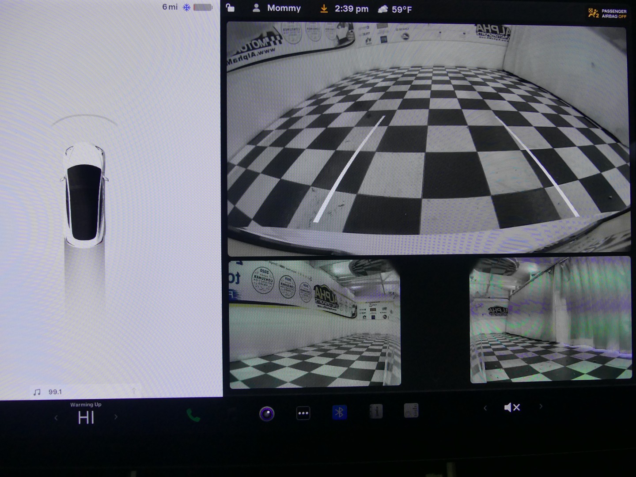Tap the software update download arrow
The width and height of the screenshot is (636, 477).
(324, 9)
